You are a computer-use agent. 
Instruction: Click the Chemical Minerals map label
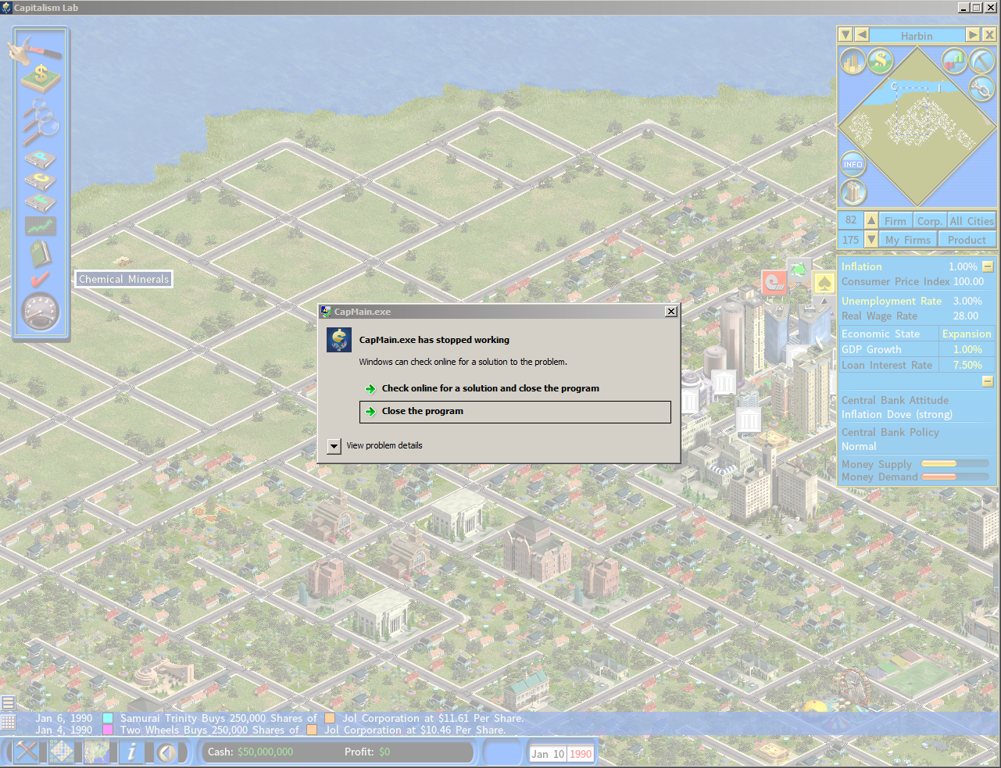(x=123, y=279)
